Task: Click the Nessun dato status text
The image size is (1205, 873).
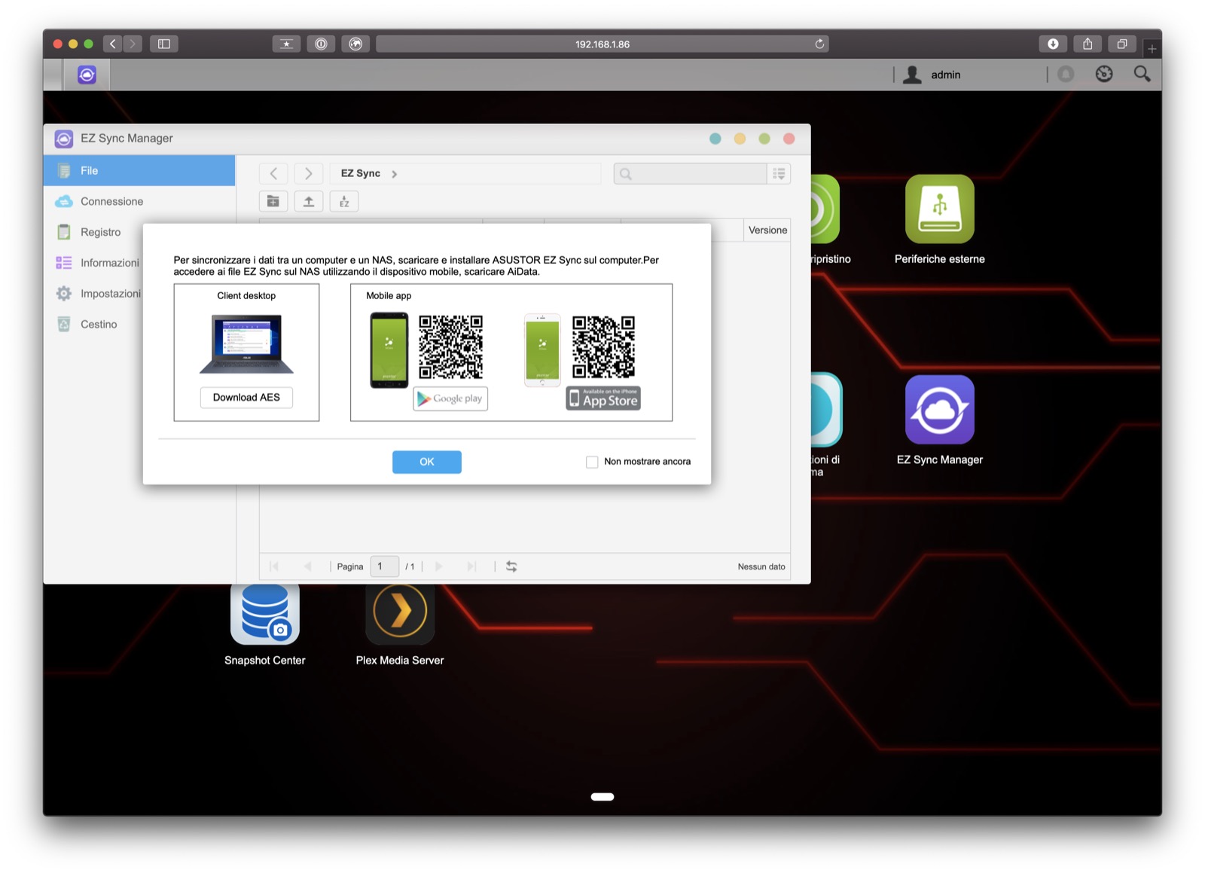Action: (x=761, y=566)
